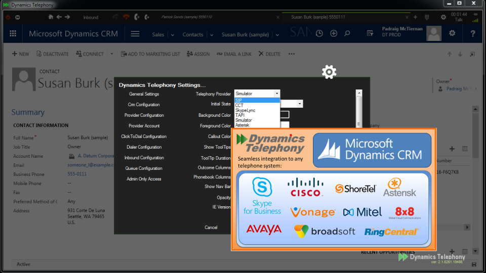This screenshot has width=486, height=273.
Task: Navigate forward with the right arrow icon
Action: [x=67, y=17]
